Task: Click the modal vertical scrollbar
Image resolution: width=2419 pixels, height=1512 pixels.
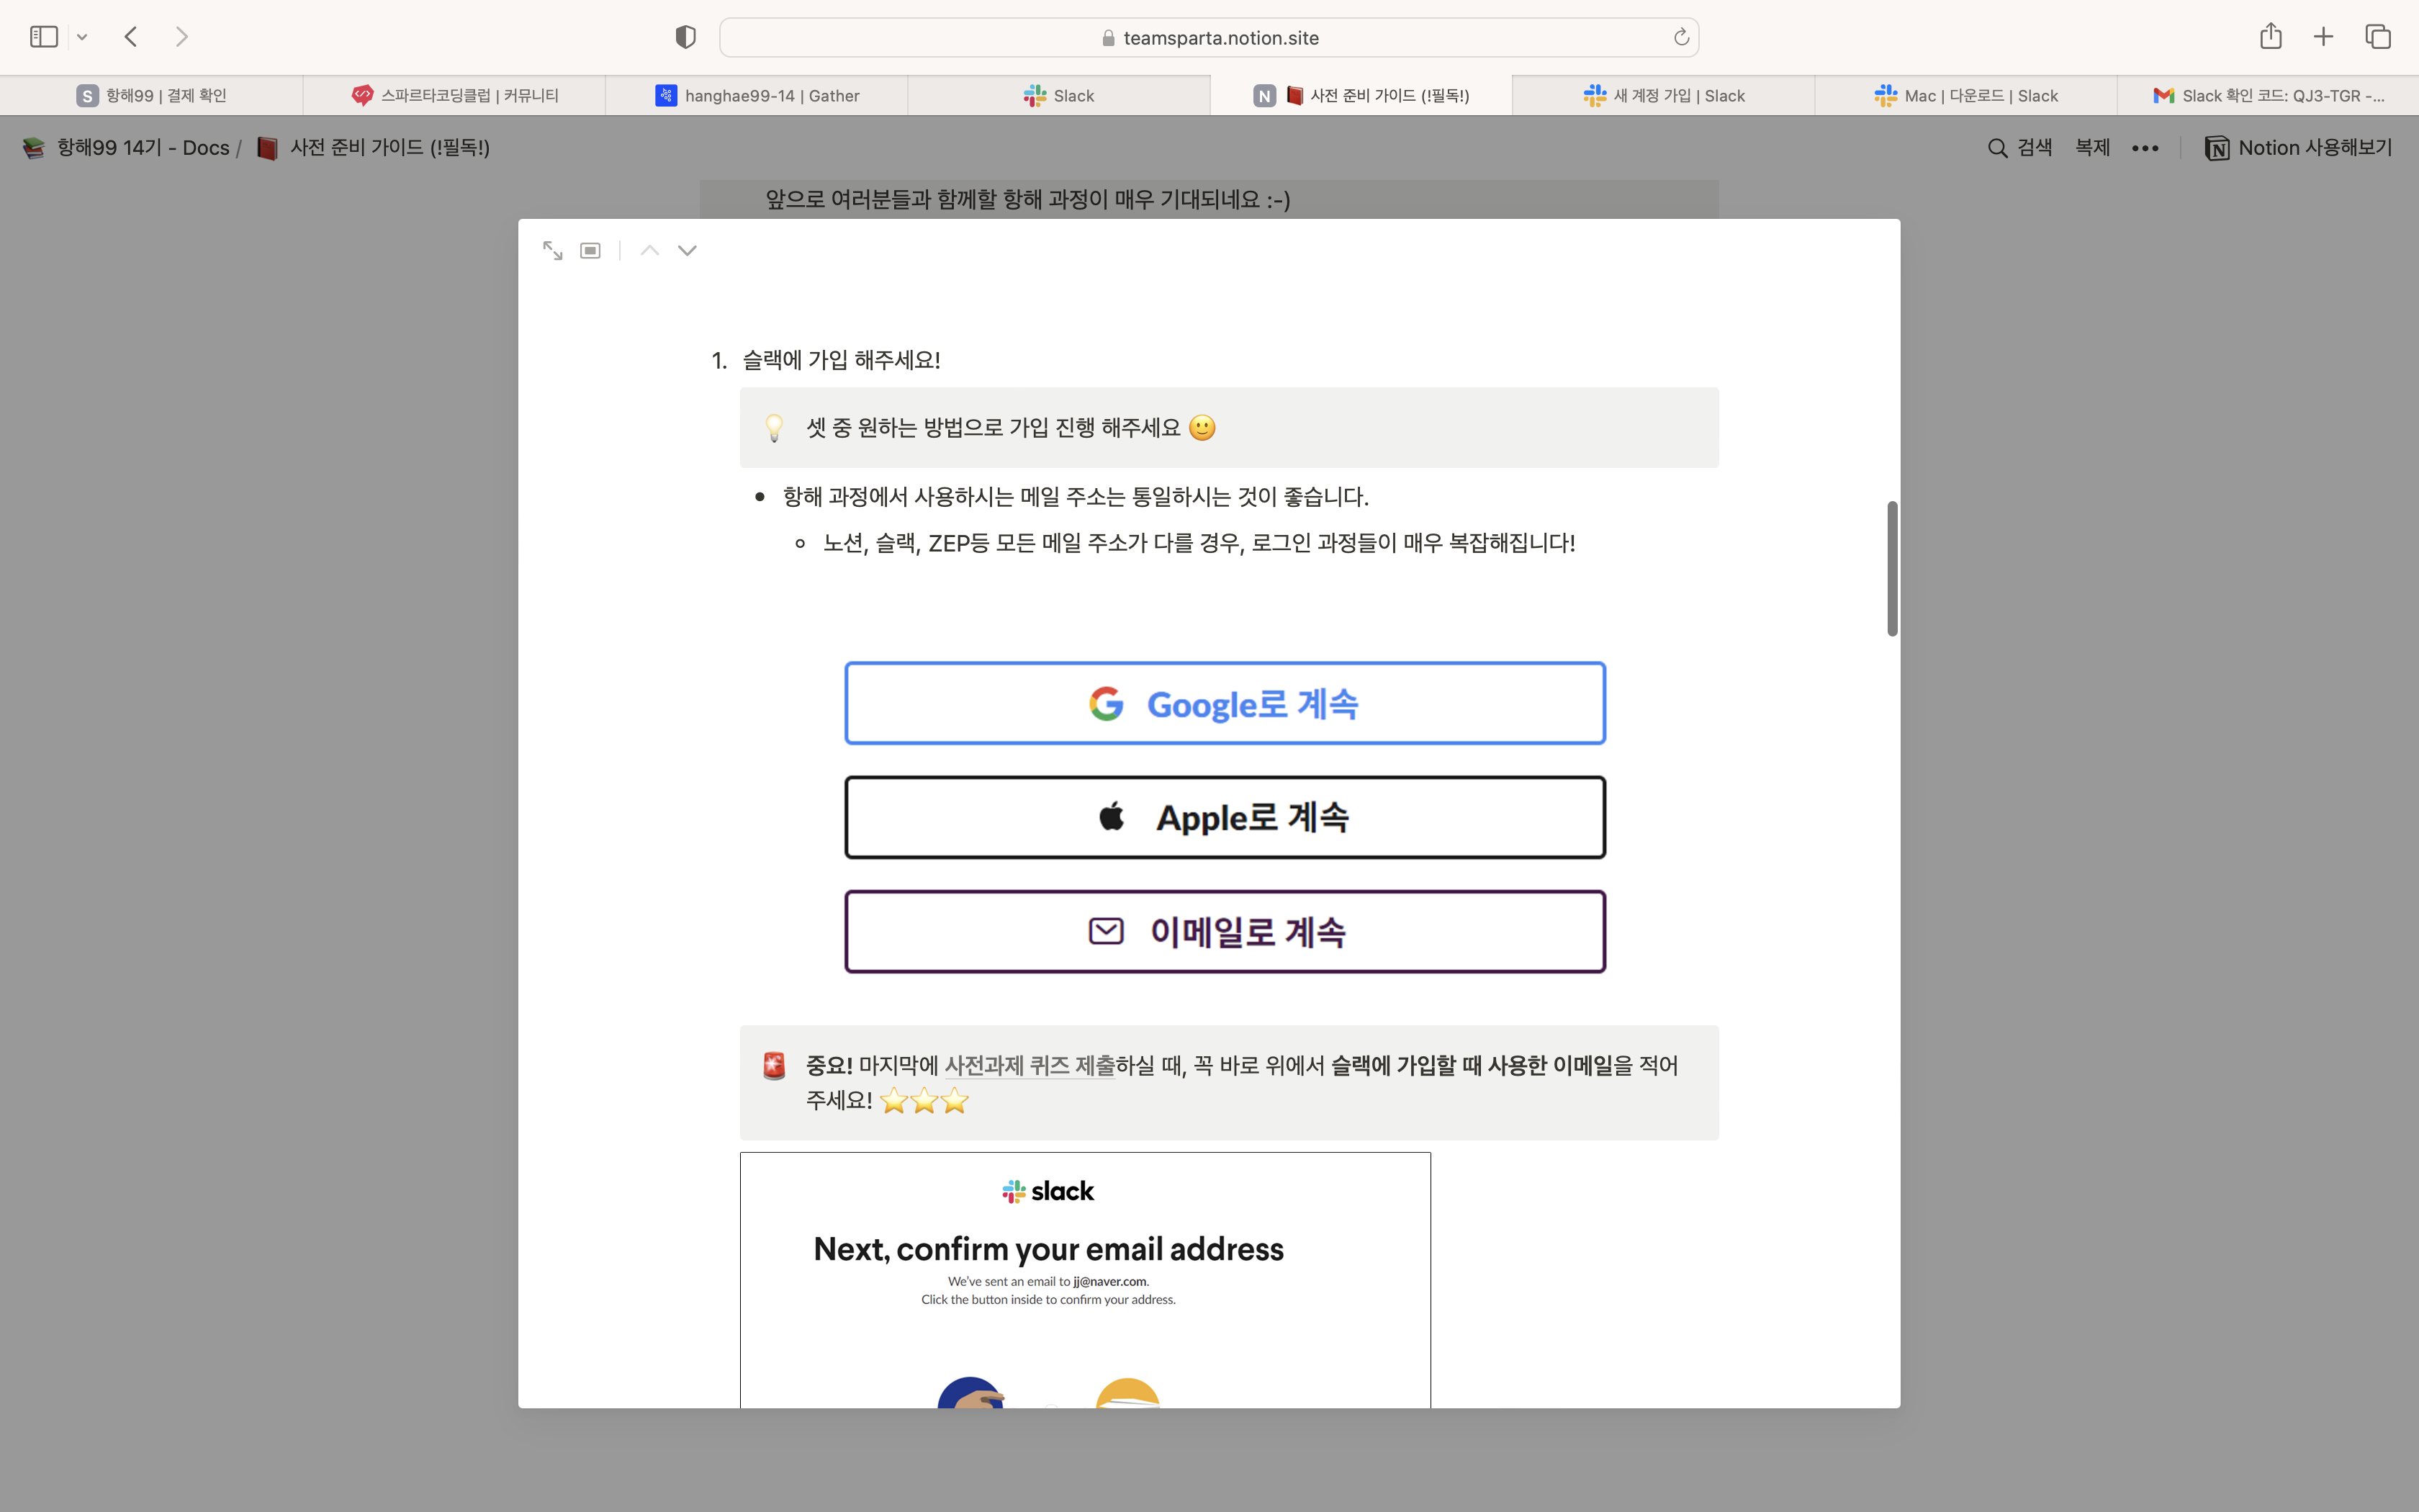Action: [x=1892, y=568]
